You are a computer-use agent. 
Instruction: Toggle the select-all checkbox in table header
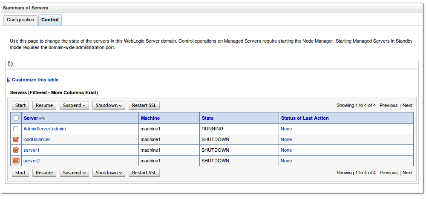pyautogui.click(x=16, y=118)
